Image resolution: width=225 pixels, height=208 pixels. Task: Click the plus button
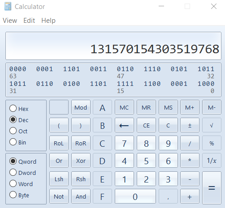tap(190, 196)
